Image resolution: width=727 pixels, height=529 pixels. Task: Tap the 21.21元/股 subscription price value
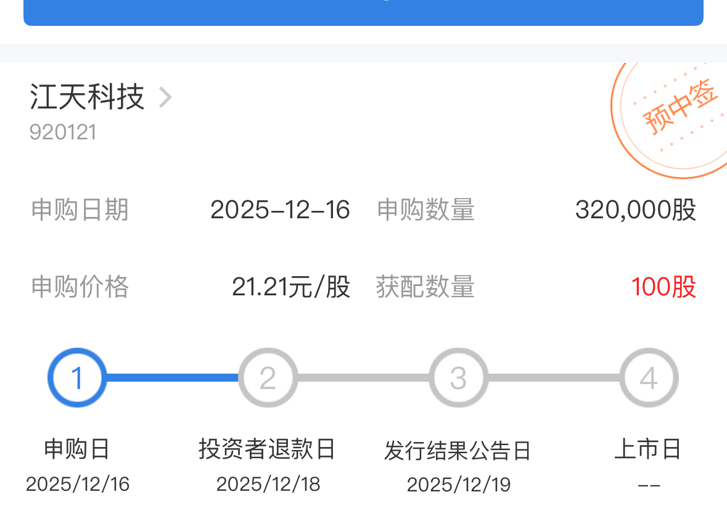291,287
